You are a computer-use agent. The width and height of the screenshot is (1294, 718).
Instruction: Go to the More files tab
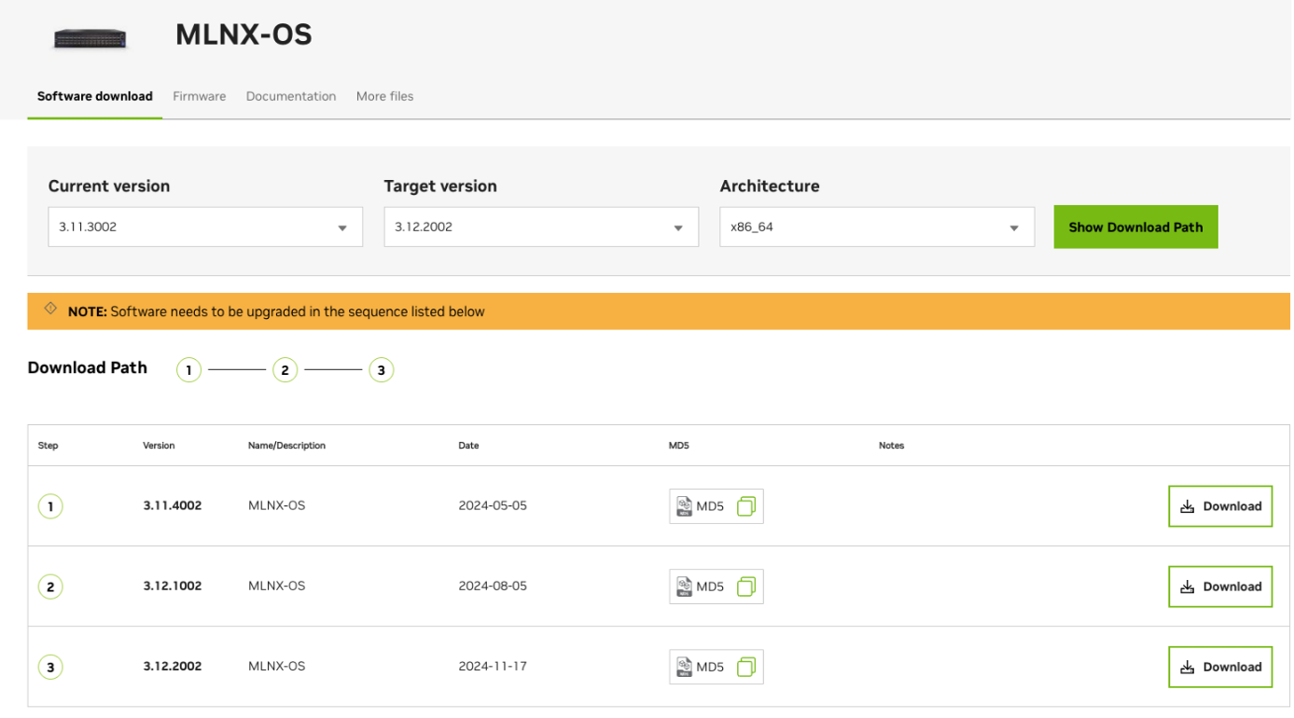point(384,96)
